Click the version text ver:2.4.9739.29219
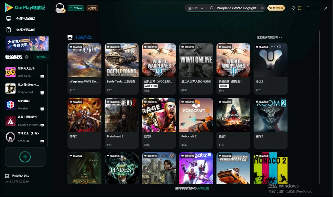 click(x=17, y=182)
